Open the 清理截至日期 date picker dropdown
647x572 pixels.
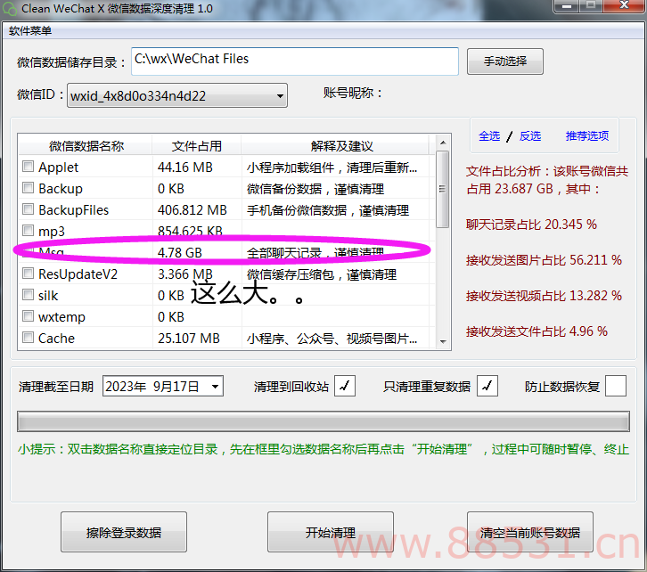pos(215,387)
